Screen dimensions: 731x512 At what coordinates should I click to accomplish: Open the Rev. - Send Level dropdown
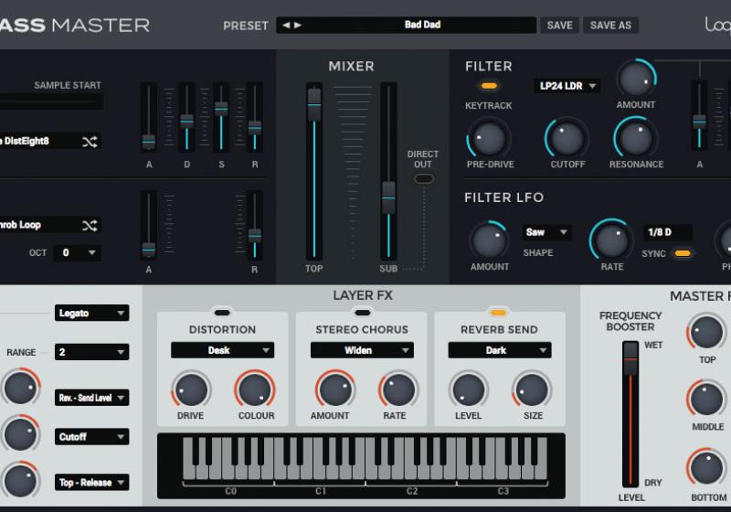pyautogui.click(x=92, y=398)
